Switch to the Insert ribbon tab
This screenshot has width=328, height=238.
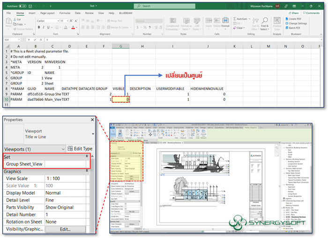click(32, 13)
